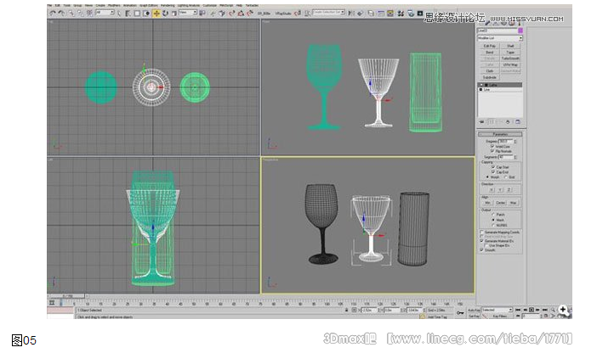Click the Set Keys key icon
Viewport: 597px width, 353px height.
pyautogui.click(x=460, y=313)
